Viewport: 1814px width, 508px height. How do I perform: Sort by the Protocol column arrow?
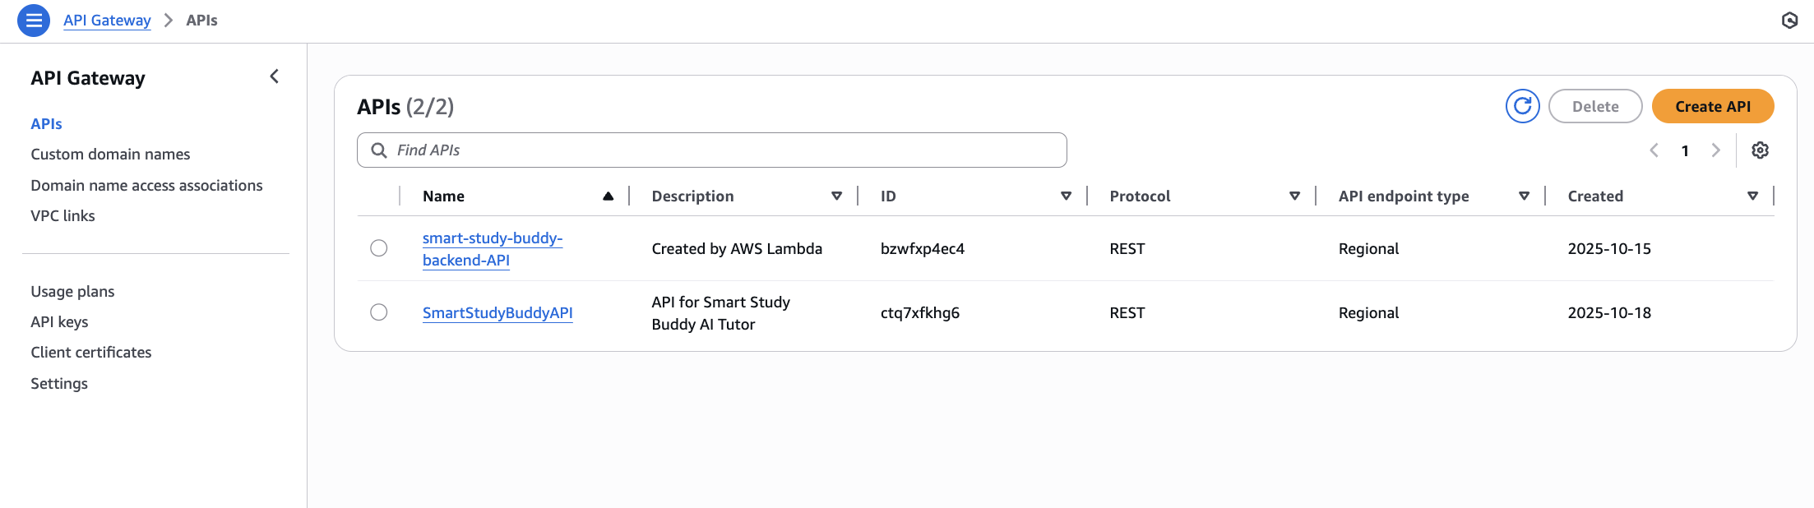pyautogui.click(x=1295, y=196)
